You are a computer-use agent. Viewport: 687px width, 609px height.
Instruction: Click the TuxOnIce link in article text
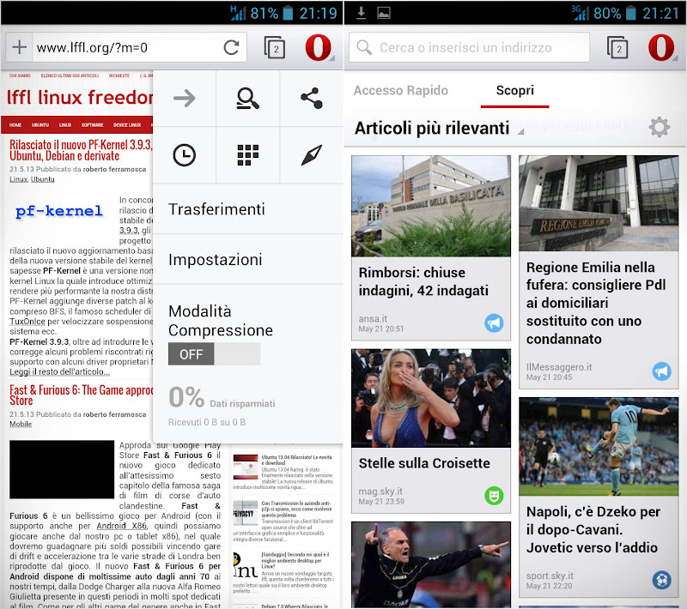[27, 322]
